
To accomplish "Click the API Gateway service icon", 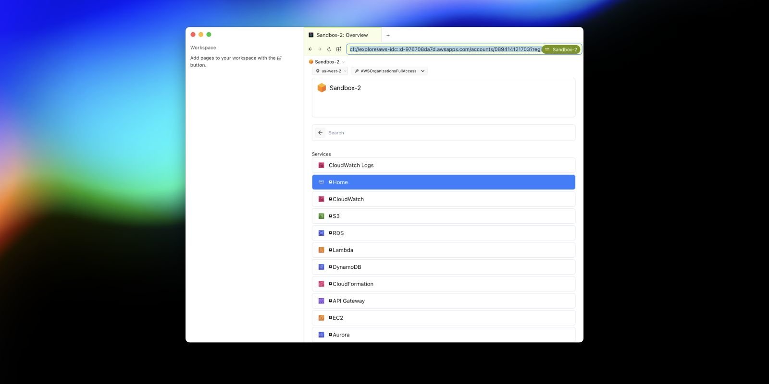I will [x=322, y=301].
